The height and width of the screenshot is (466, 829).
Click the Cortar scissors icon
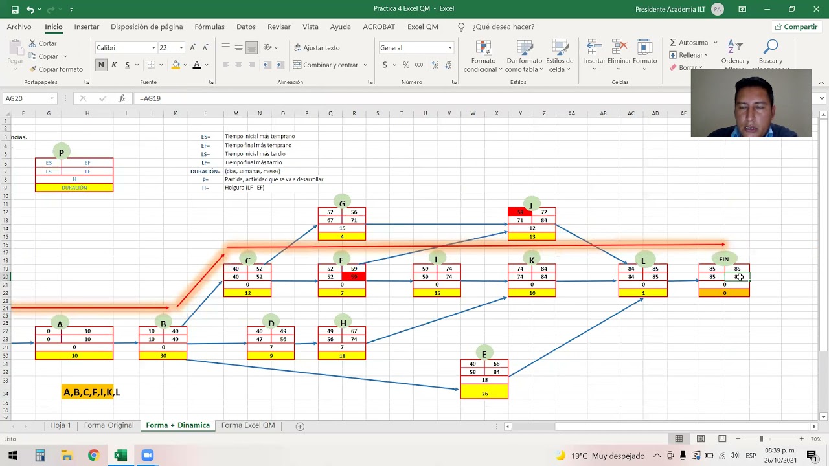coord(32,43)
